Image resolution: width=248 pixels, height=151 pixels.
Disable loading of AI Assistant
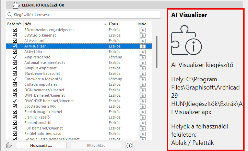15,41
